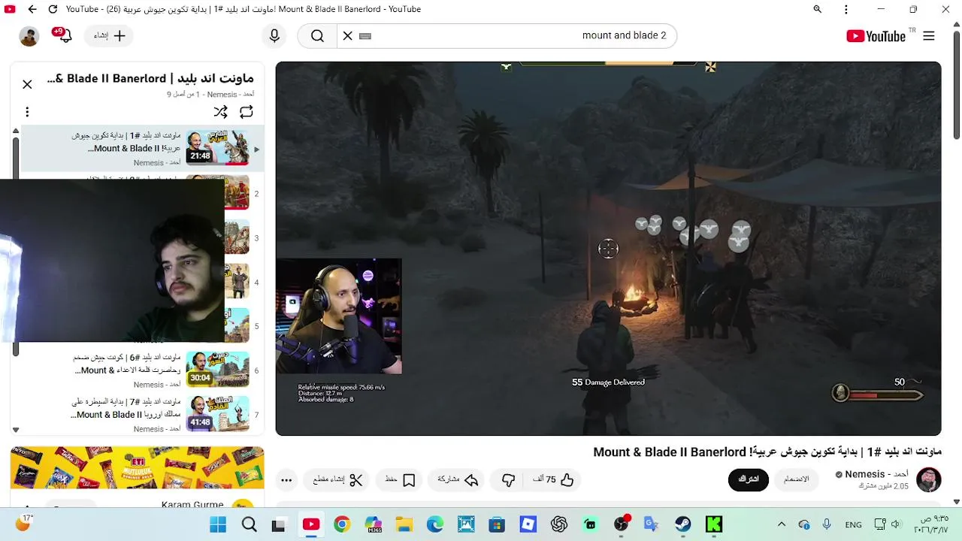Go back using the browser back arrow
The height and width of the screenshot is (541, 962).
pyautogui.click(x=32, y=9)
